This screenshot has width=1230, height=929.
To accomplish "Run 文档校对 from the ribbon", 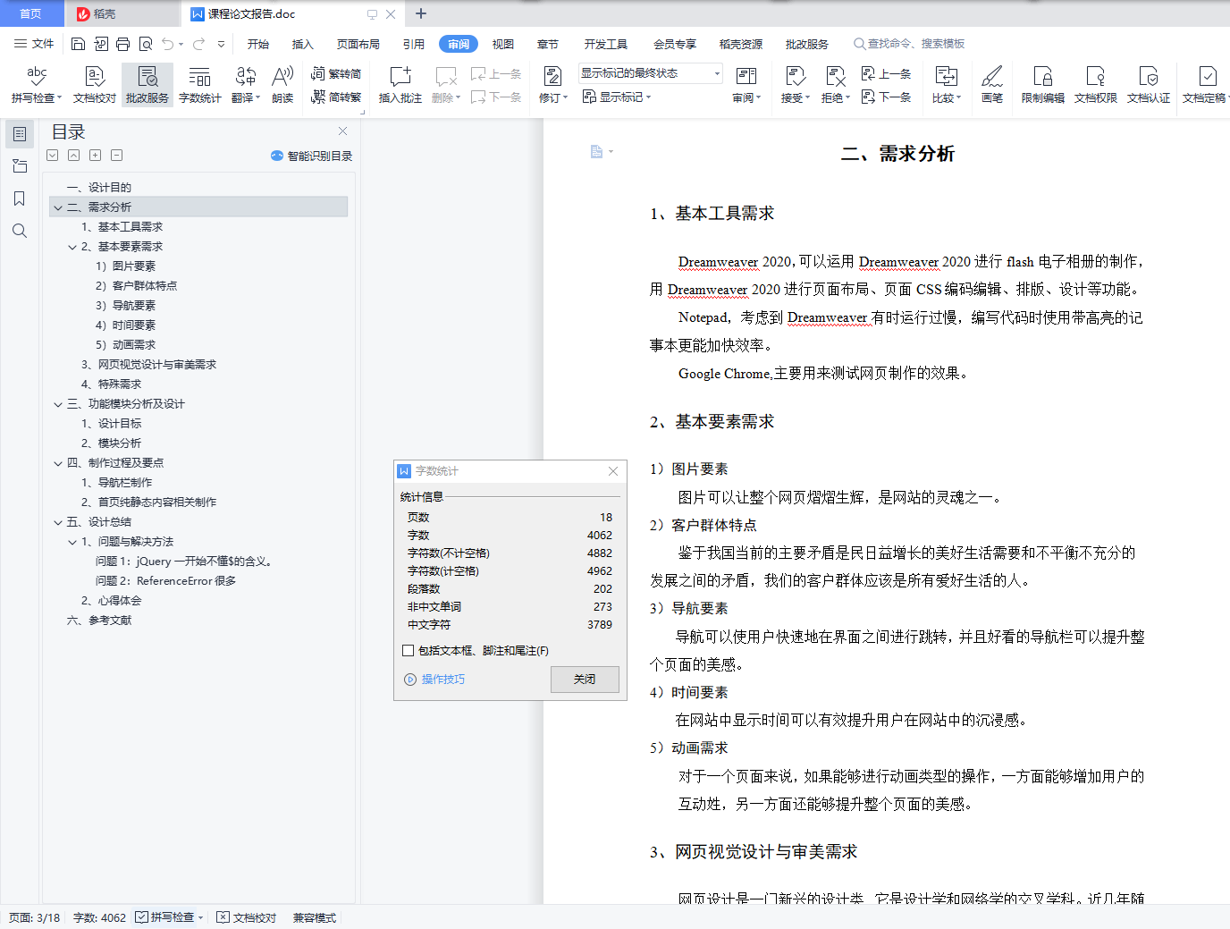I will (95, 85).
